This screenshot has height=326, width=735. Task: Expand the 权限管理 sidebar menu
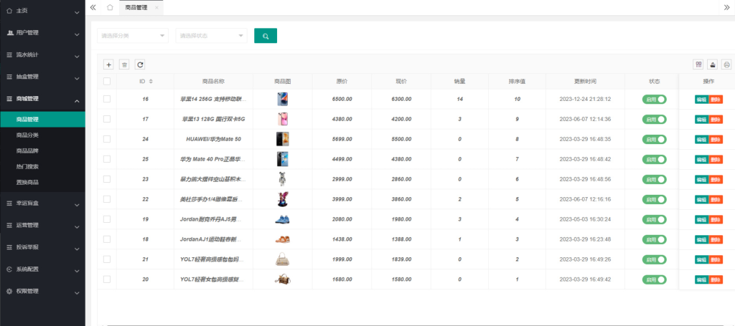click(x=42, y=291)
